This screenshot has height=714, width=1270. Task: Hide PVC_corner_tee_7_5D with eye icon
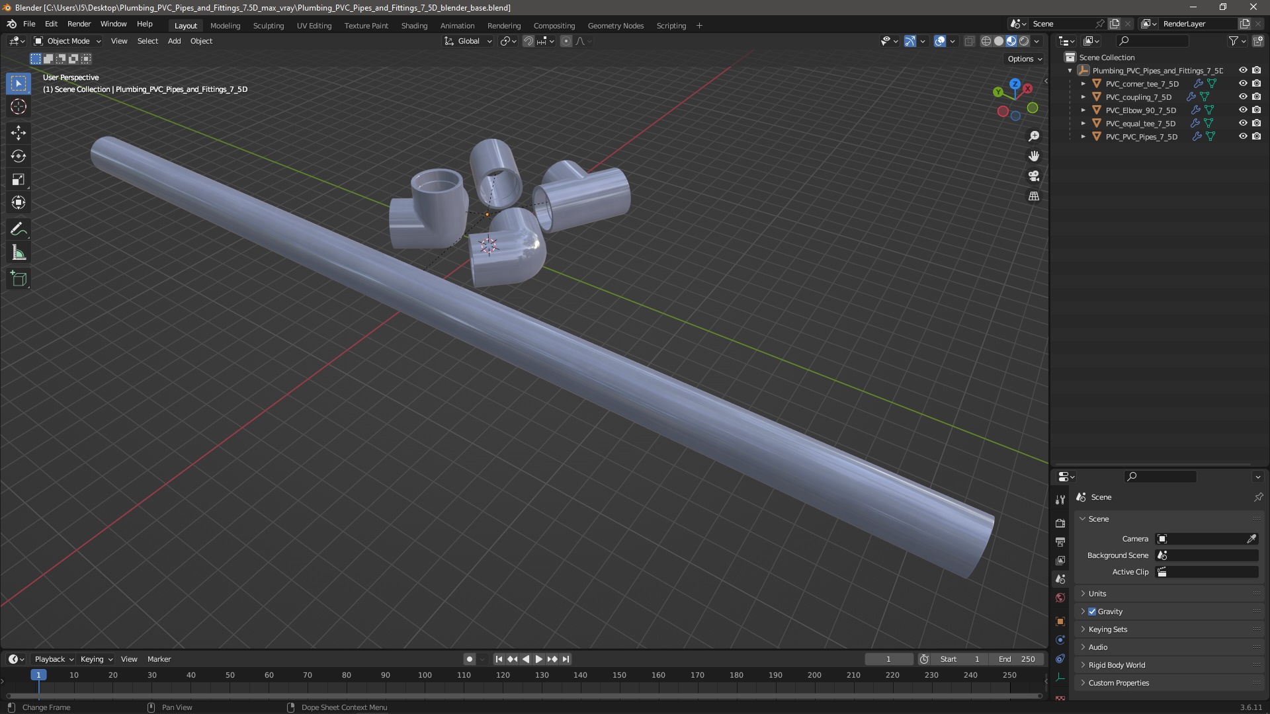pyautogui.click(x=1243, y=84)
